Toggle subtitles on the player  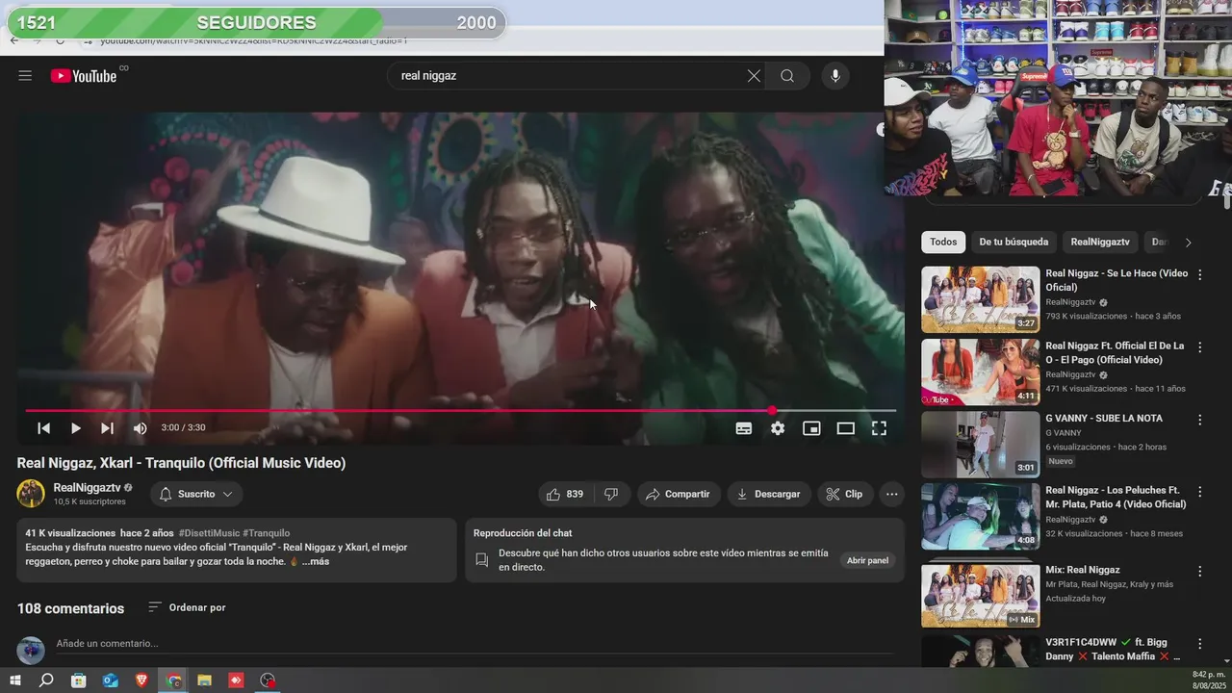[x=744, y=428]
